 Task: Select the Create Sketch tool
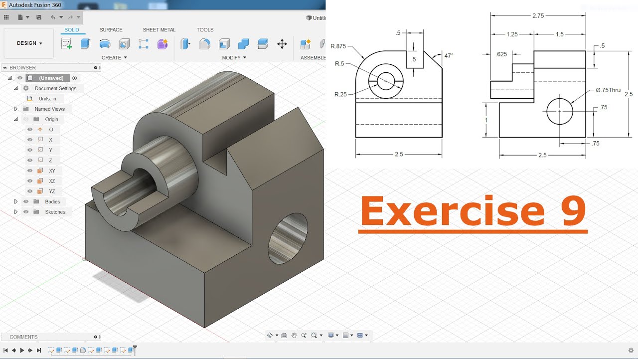pos(66,44)
